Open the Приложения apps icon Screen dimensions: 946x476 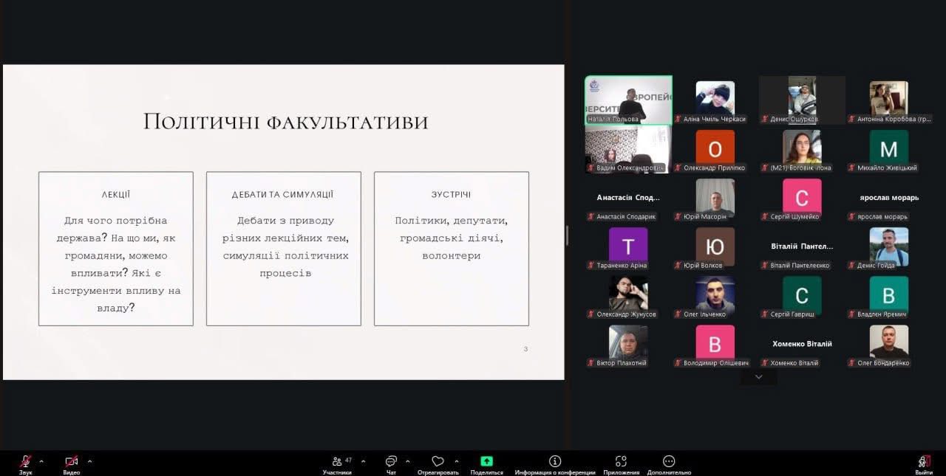coord(621,461)
